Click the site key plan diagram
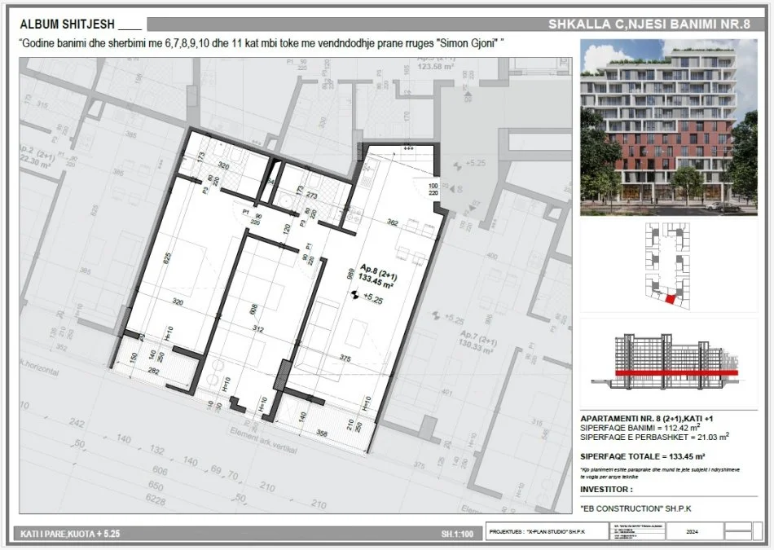Image resolution: width=774 pixels, height=550 pixels. click(x=669, y=263)
